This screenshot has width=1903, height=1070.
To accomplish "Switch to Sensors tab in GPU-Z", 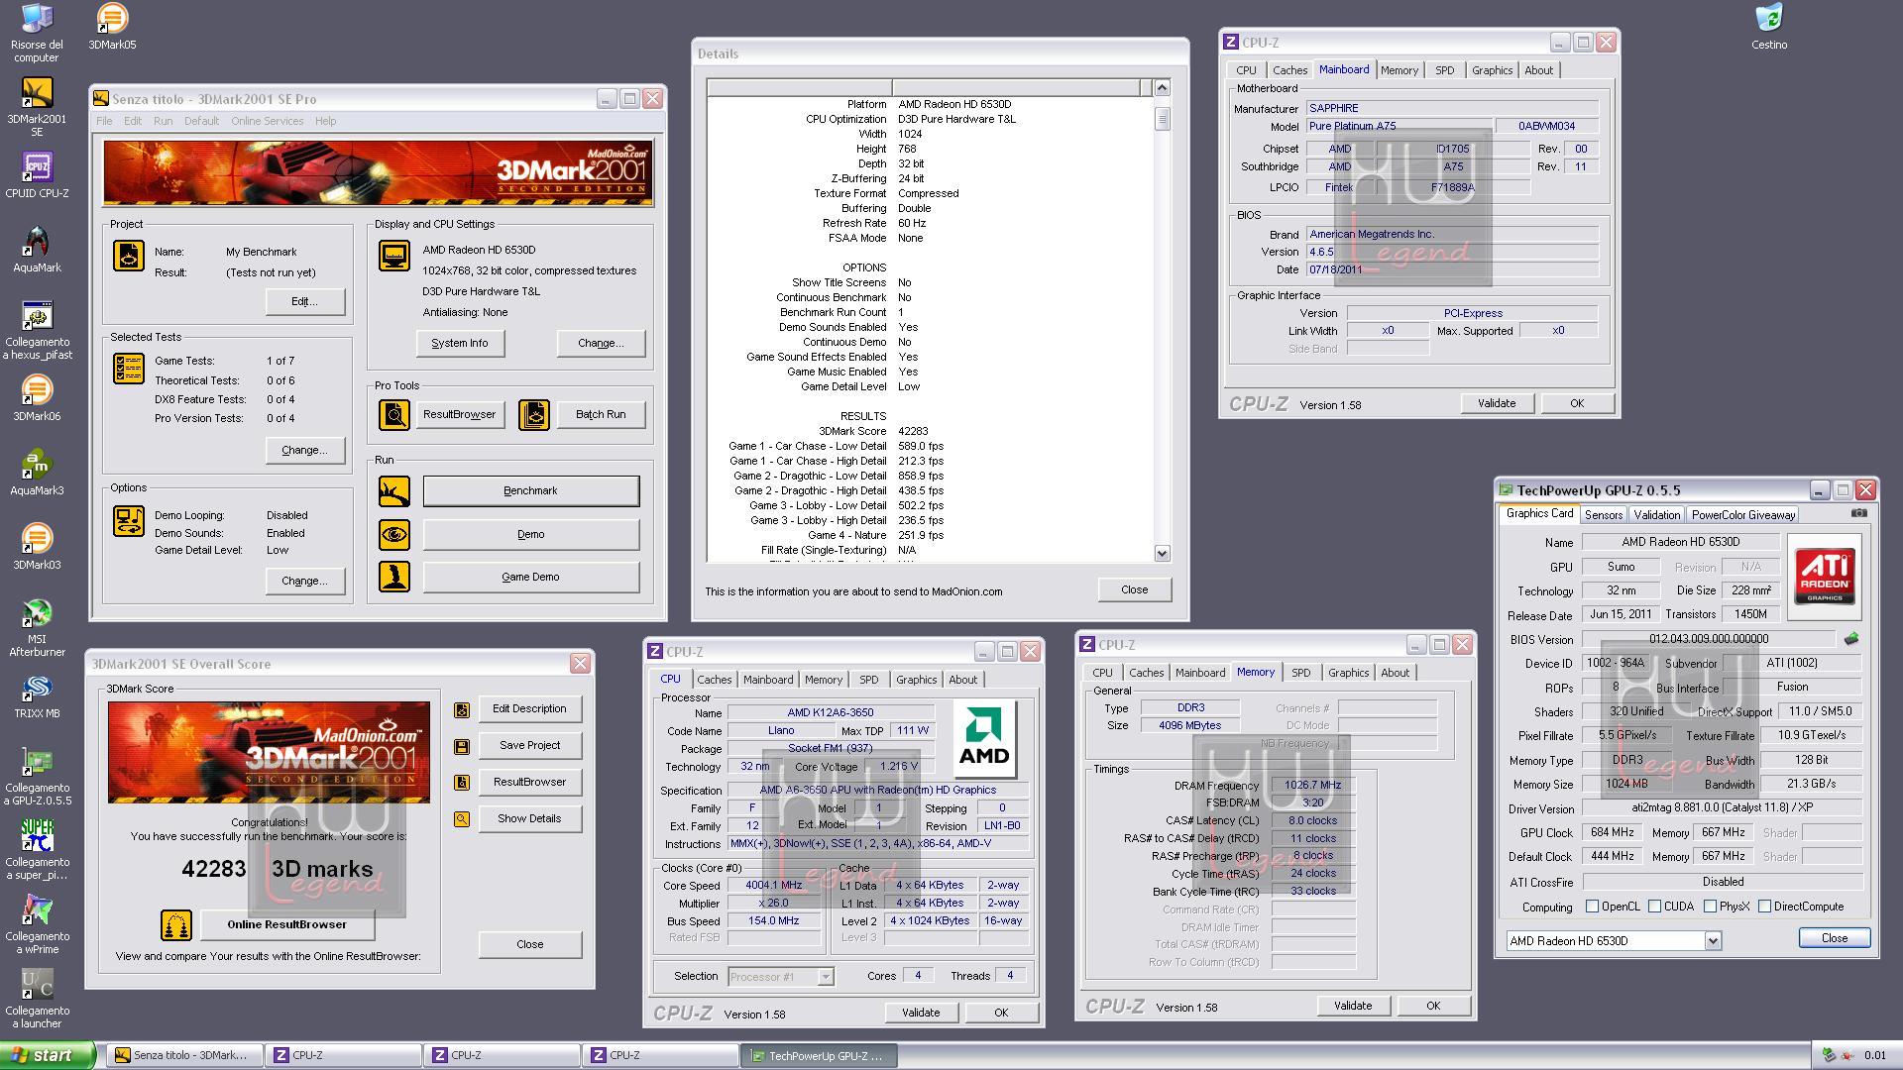I will pyautogui.click(x=1603, y=515).
